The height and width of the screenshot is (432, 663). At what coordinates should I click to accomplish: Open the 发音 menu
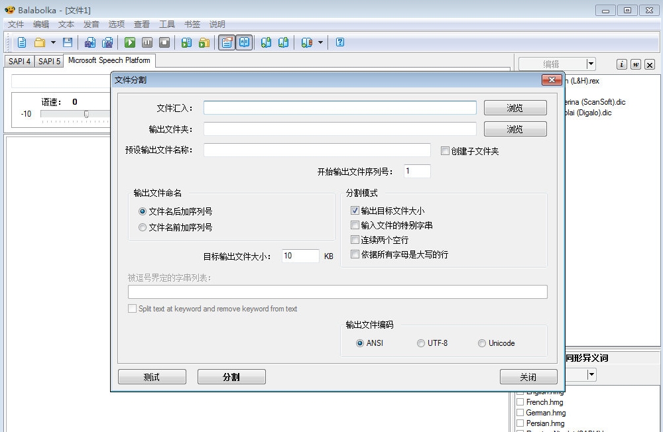tap(91, 24)
